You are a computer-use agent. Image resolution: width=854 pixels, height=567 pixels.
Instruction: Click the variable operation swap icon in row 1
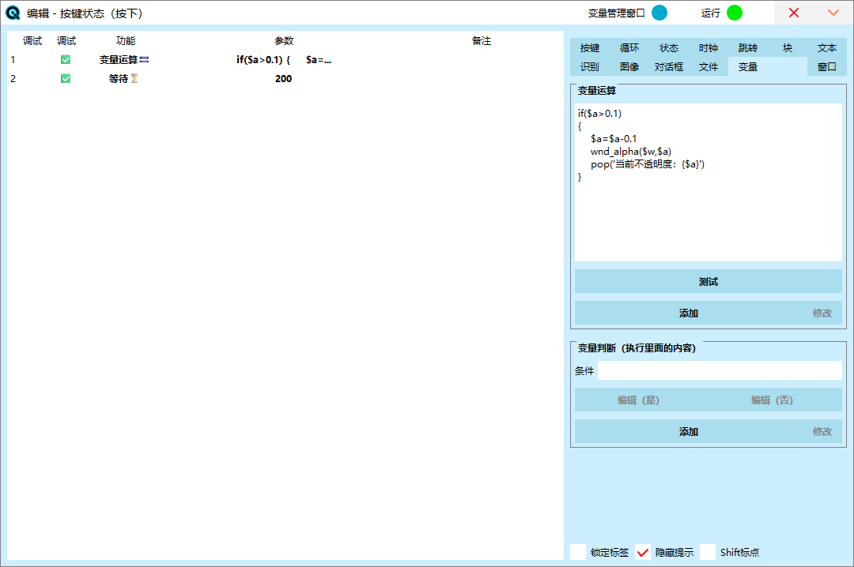pos(144,59)
